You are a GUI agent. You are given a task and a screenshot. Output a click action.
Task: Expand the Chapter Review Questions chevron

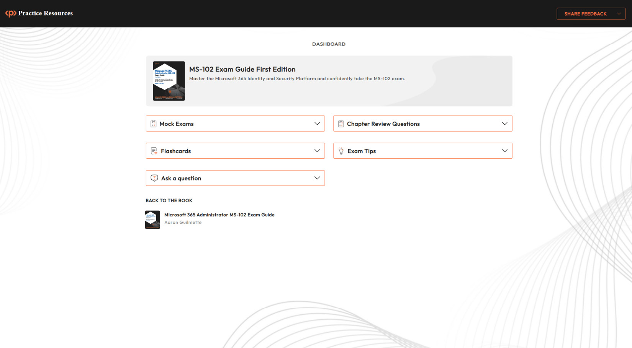pos(504,124)
